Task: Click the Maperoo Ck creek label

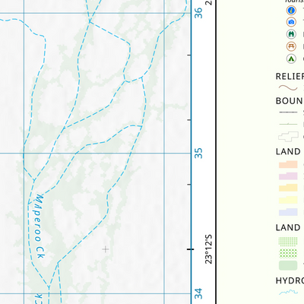Action: [x=39, y=226]
